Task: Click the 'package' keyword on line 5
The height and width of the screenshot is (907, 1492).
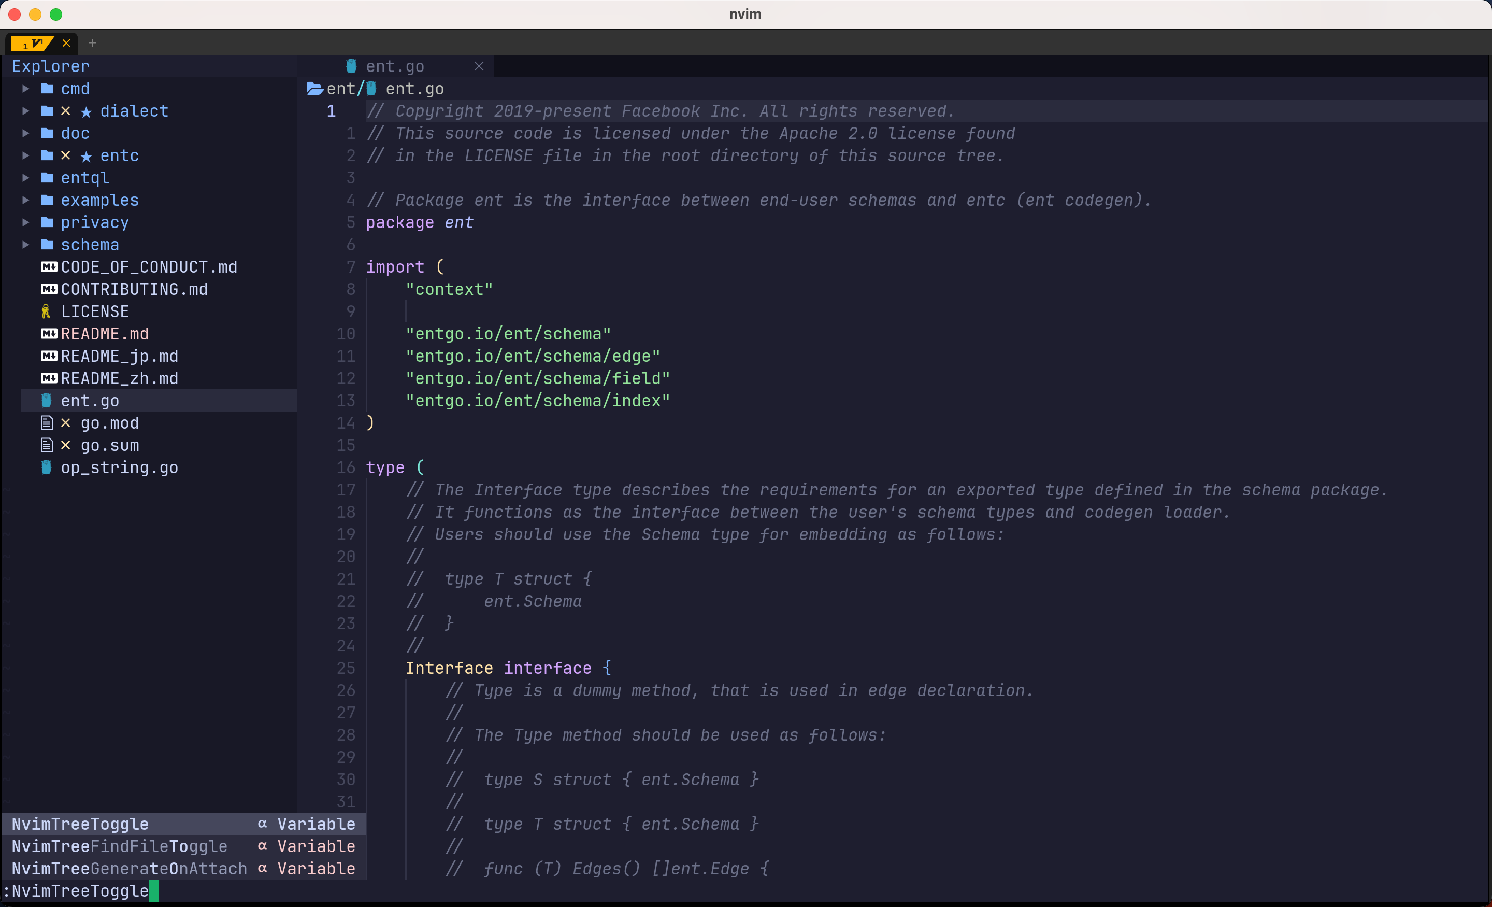Action: [x=399, y=222]
